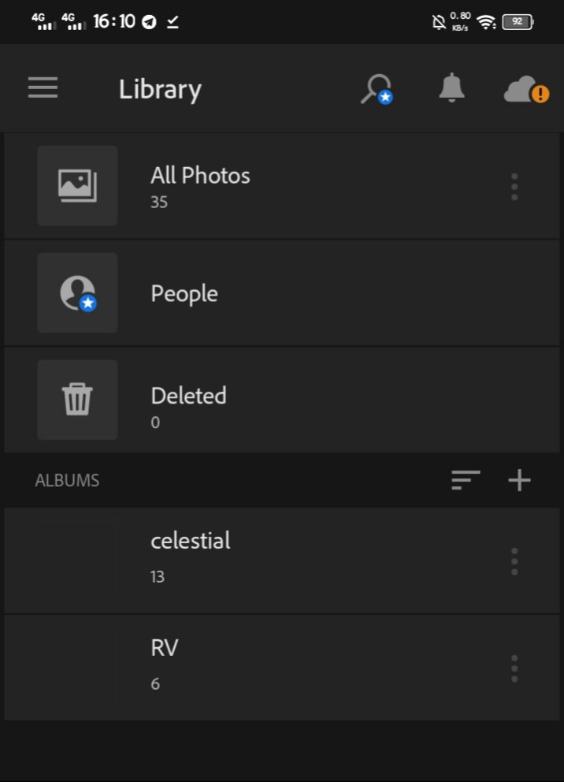Tap the All Photos gallery icon
The width and height of the screenshot is (564, 782).
pyautogui.click(x=78, y=185)
